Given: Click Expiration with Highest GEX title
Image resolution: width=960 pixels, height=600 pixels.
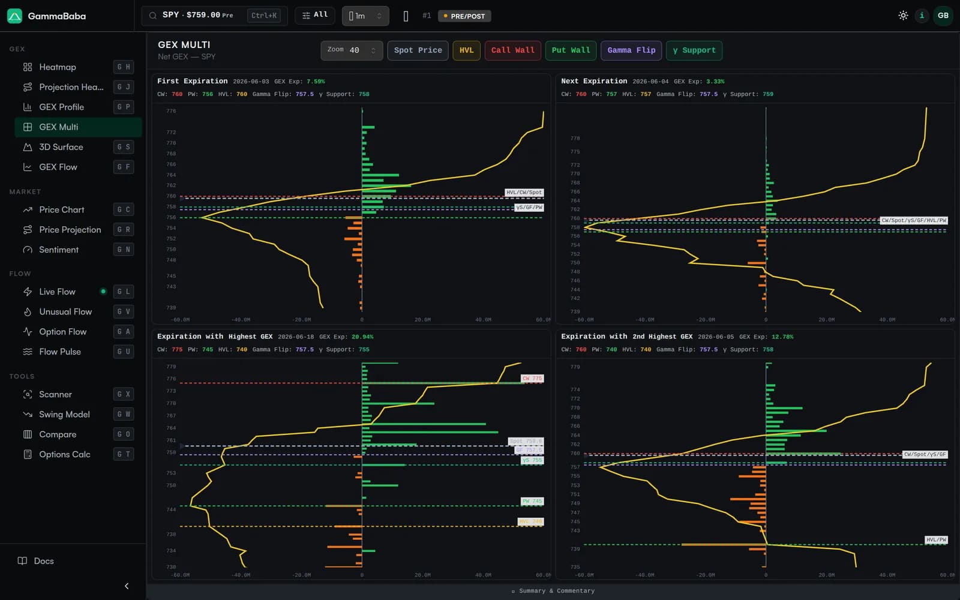Looking at the screenshot, I should pos(215,337).
